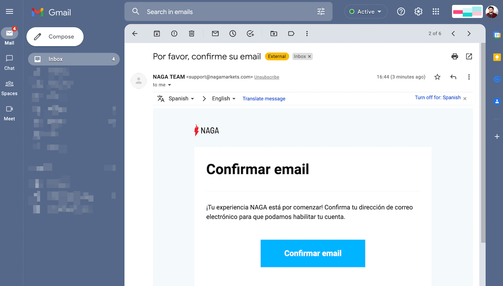
Task: Archive this conversation
Action: click(157, 33)
